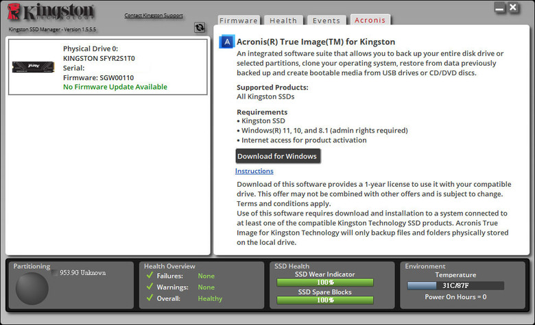Click the Temperature 31C/87F bar

455,285
